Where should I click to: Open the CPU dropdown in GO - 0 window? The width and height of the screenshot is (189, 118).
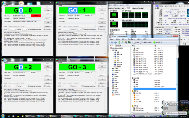[x=12, y=29]
